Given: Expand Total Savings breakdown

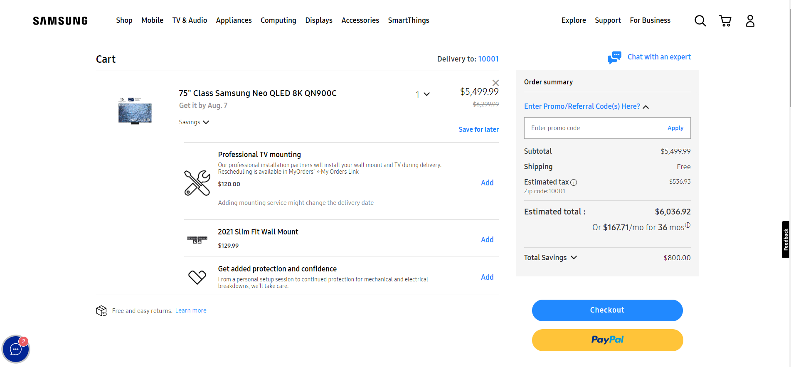Looking at the screenshot, I should point(550,258).
